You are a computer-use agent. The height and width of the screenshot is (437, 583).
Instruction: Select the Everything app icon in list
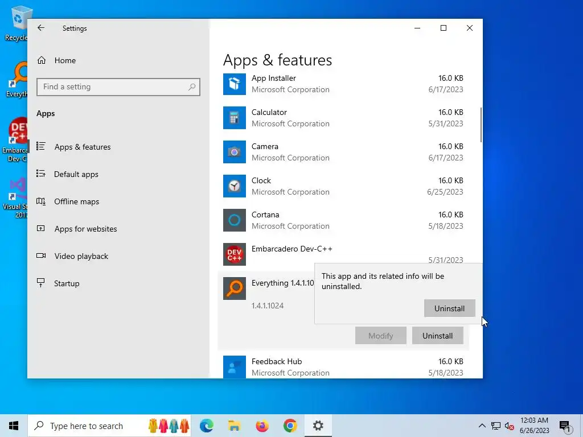coord(234,288)
